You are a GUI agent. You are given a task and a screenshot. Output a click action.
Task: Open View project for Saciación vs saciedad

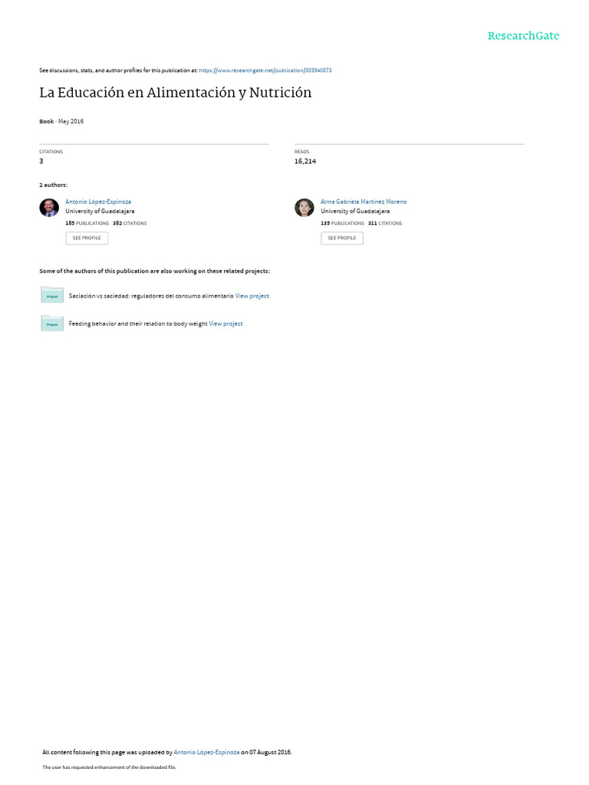252,296
